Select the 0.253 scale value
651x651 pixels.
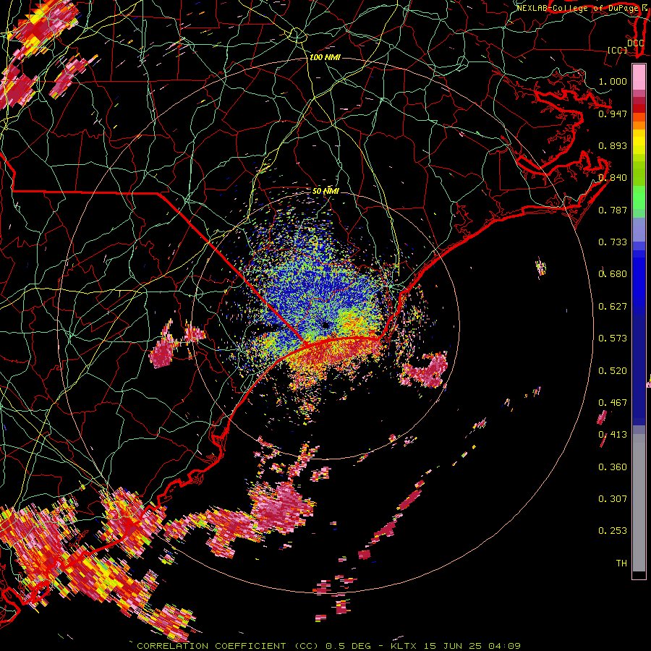(613, 531)
